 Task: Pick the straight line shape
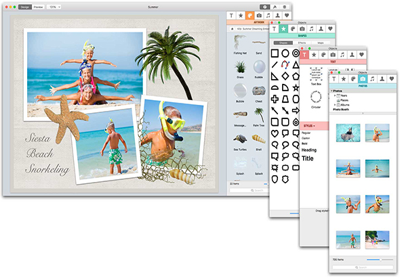pos(275,65)
